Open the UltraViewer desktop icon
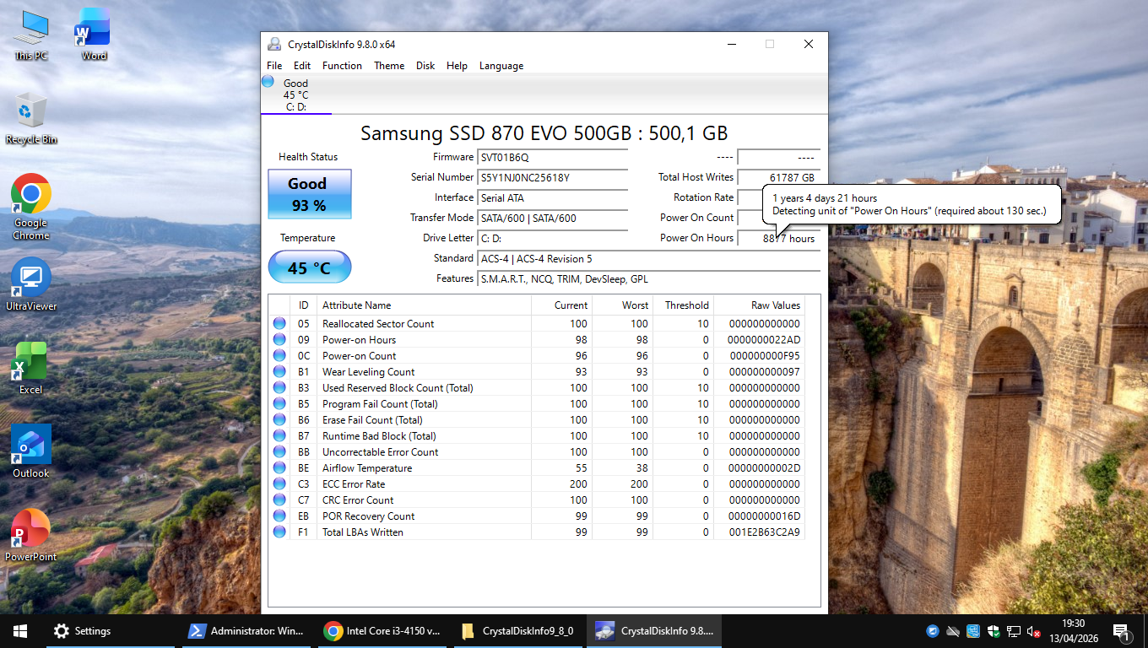This screenshot has height=648, width=1148. (31, 278)
